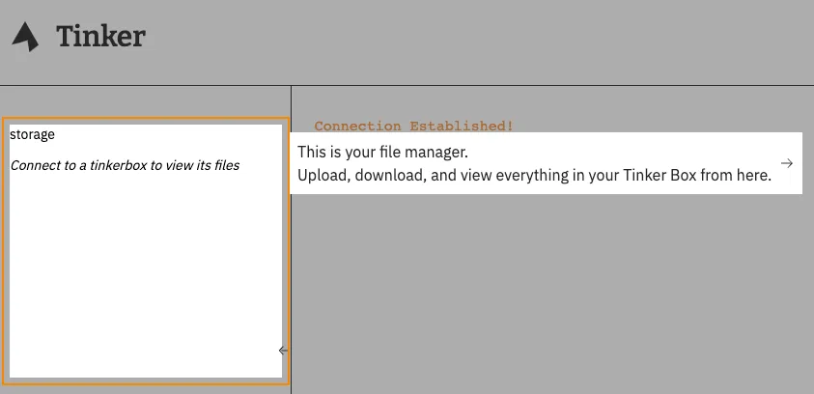The height and width of the screenshot is (394, 814).
Task: Click the Tinker arrow logo icon
Action: point(25,37)
